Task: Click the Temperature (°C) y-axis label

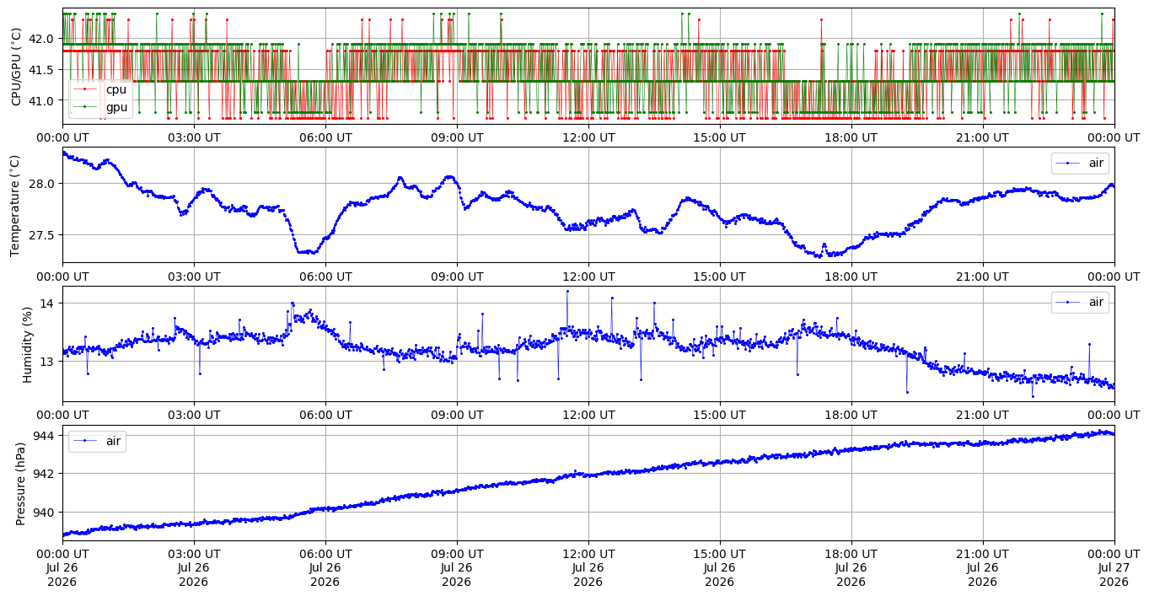Action: click(16, 205)
